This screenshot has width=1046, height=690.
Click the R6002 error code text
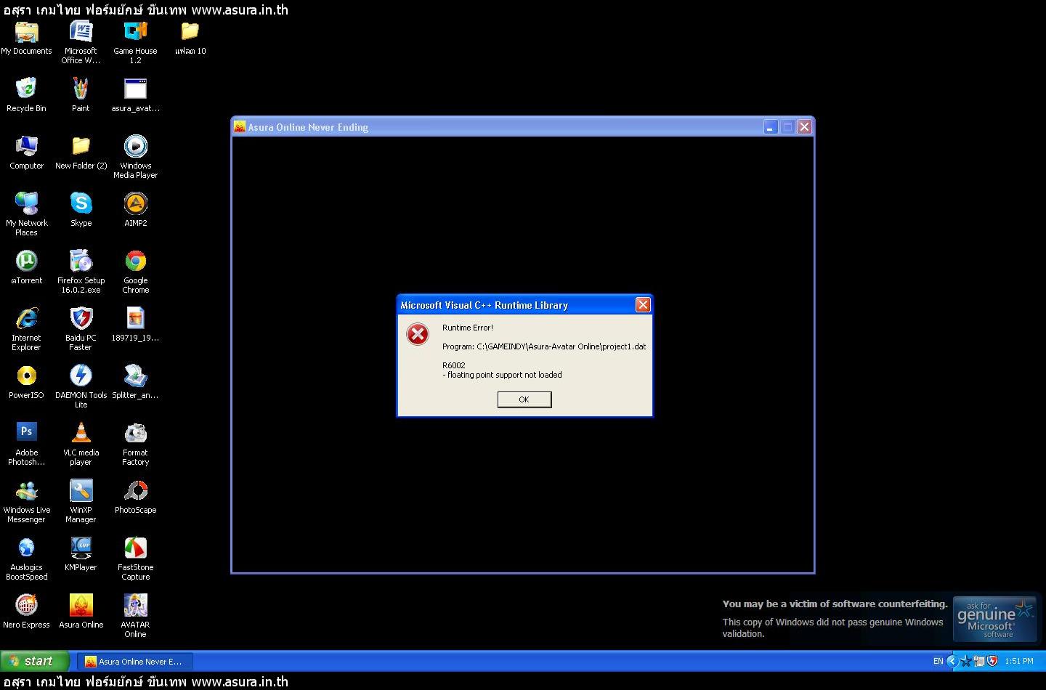pyautogui.click(x=454, y=365)
